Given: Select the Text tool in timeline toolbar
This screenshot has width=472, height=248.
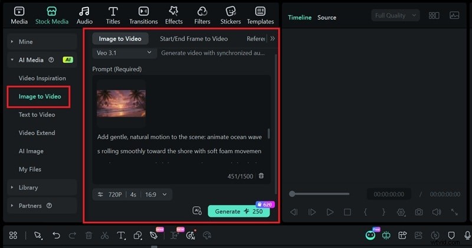Looking at the screenshot, I should (121, 235).
